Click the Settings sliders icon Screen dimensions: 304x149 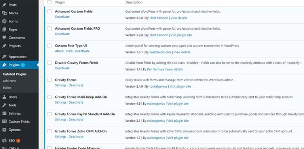4,113
